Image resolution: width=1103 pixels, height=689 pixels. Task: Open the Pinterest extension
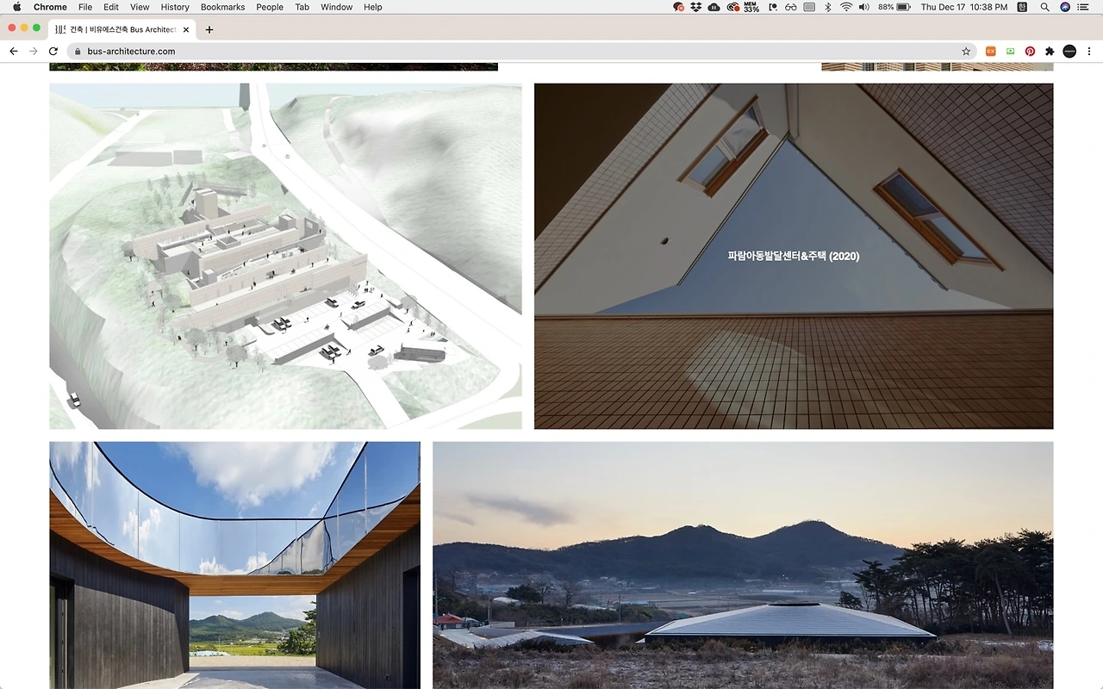(x=1030, y=52)
